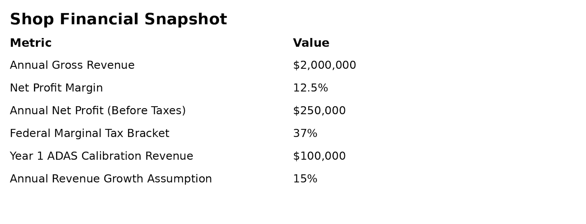This screenshot has height=224, width=586.
Task: Select the $100,000 calibration revenue value
Action: click(319, 156)
